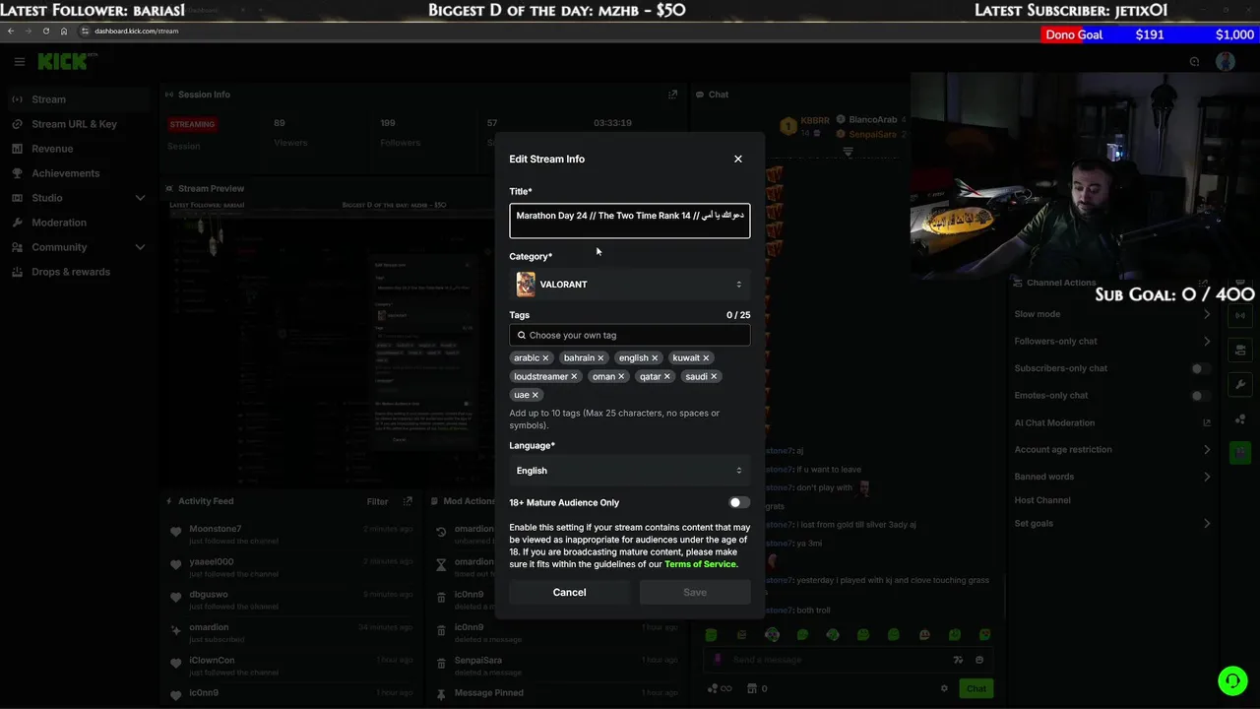
Task: Remove the uae tag
Action: point(535,395)
